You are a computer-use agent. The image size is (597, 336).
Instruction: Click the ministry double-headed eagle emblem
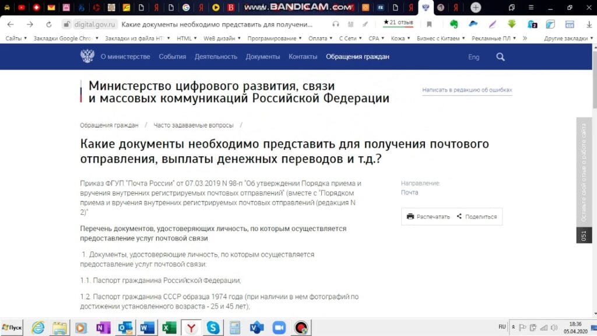(x=86, y=56)
